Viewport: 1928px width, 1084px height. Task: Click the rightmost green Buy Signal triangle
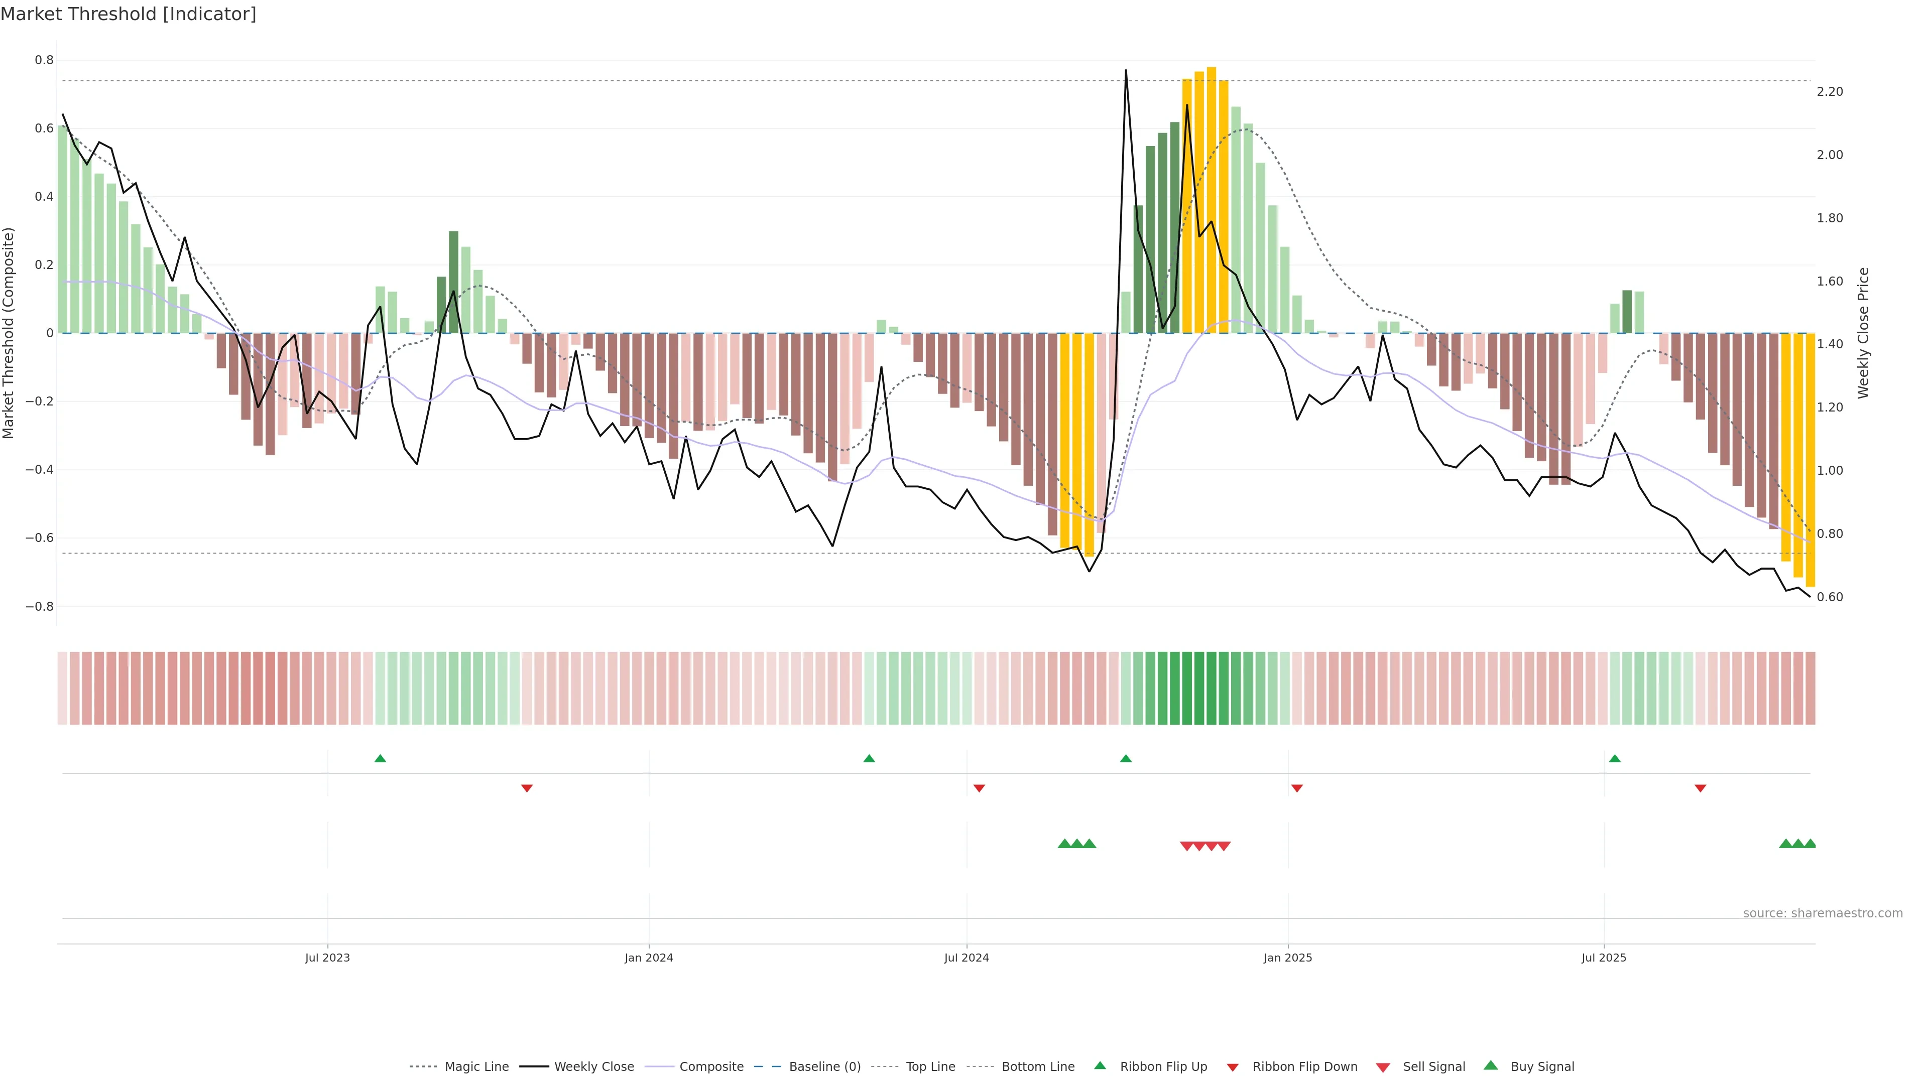tap(1810, 844)
